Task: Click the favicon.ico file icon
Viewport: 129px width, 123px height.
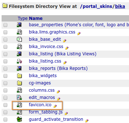Action: [x=19, y=105]
